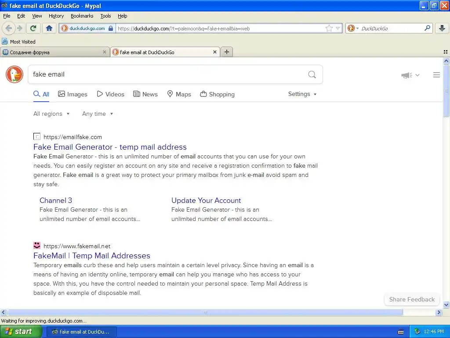Viewport: 450px width, 338px height.
Task: Bookmark this page with the star icon
Action: coord(329,28)
